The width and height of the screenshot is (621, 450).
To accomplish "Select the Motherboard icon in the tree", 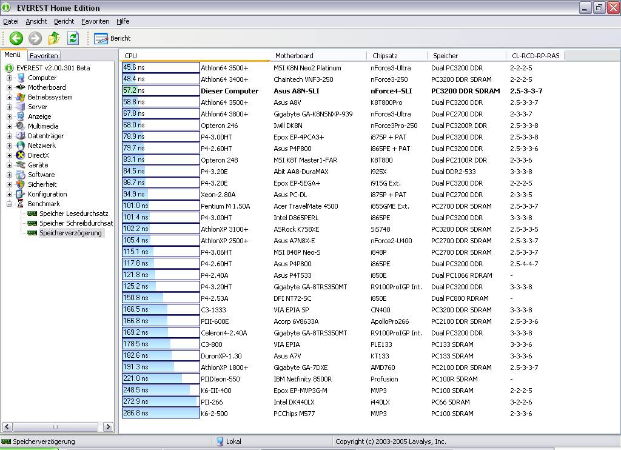I will coord(21,87).
